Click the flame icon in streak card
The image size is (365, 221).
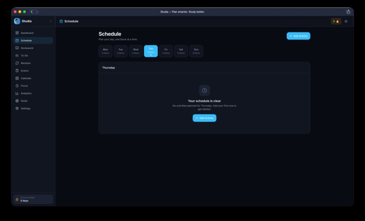(17, 199)
